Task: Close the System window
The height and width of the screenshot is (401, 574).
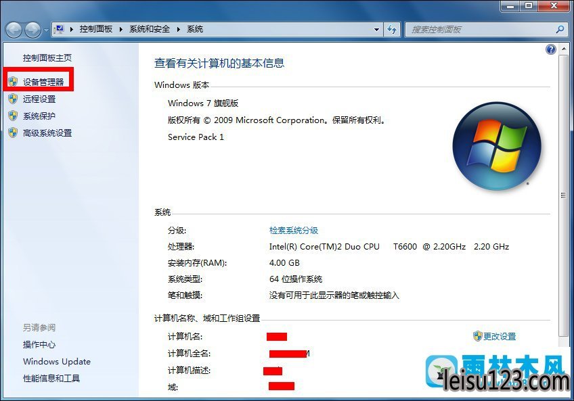Action: pyautogui.click(x=554, y=6)
